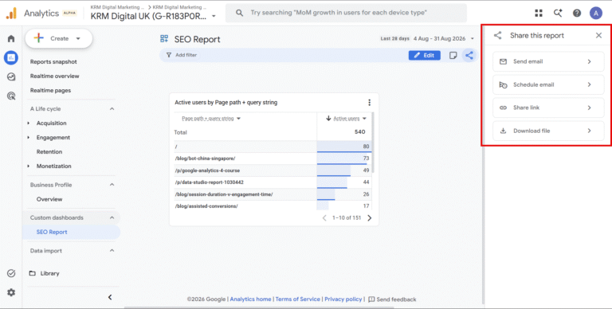The image size is (612, 309).
Task: Open Admin settings gear icon
Action: (11, 292)
